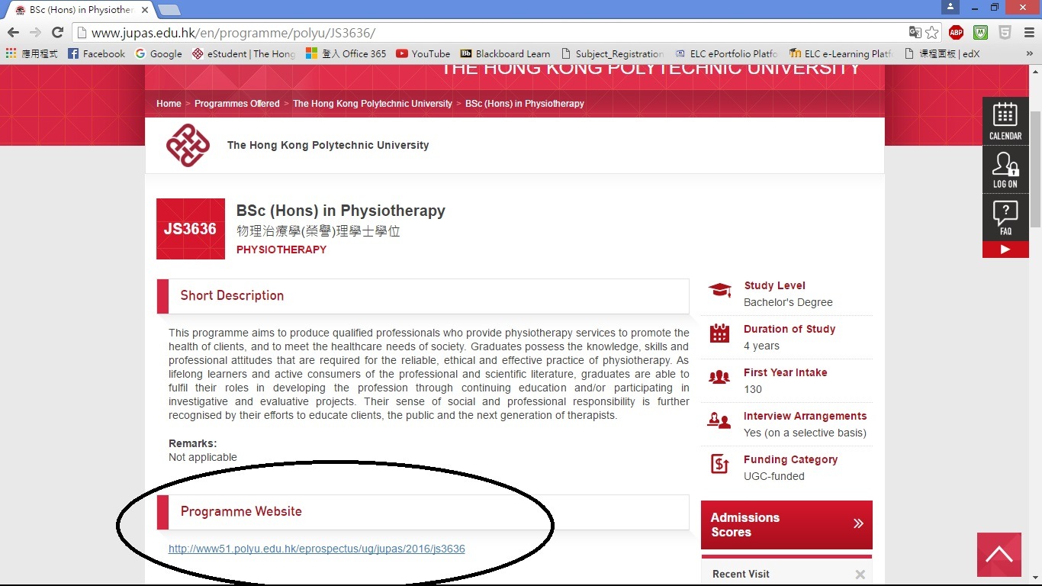Click the LOG ON sidebar icon
The image size is (1042, 586).
pos(1005,169)
